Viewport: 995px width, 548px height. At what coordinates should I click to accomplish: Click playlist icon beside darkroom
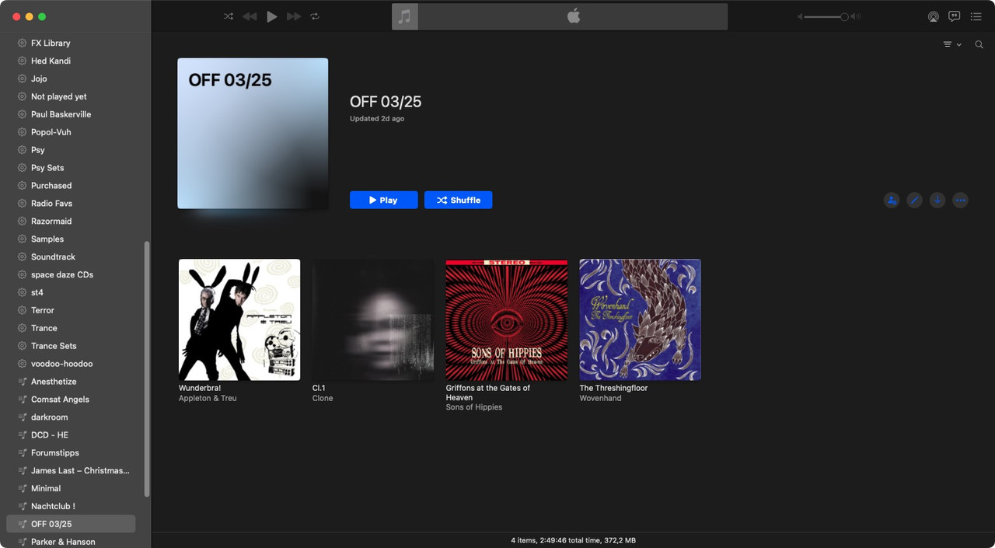pos(23,417)
